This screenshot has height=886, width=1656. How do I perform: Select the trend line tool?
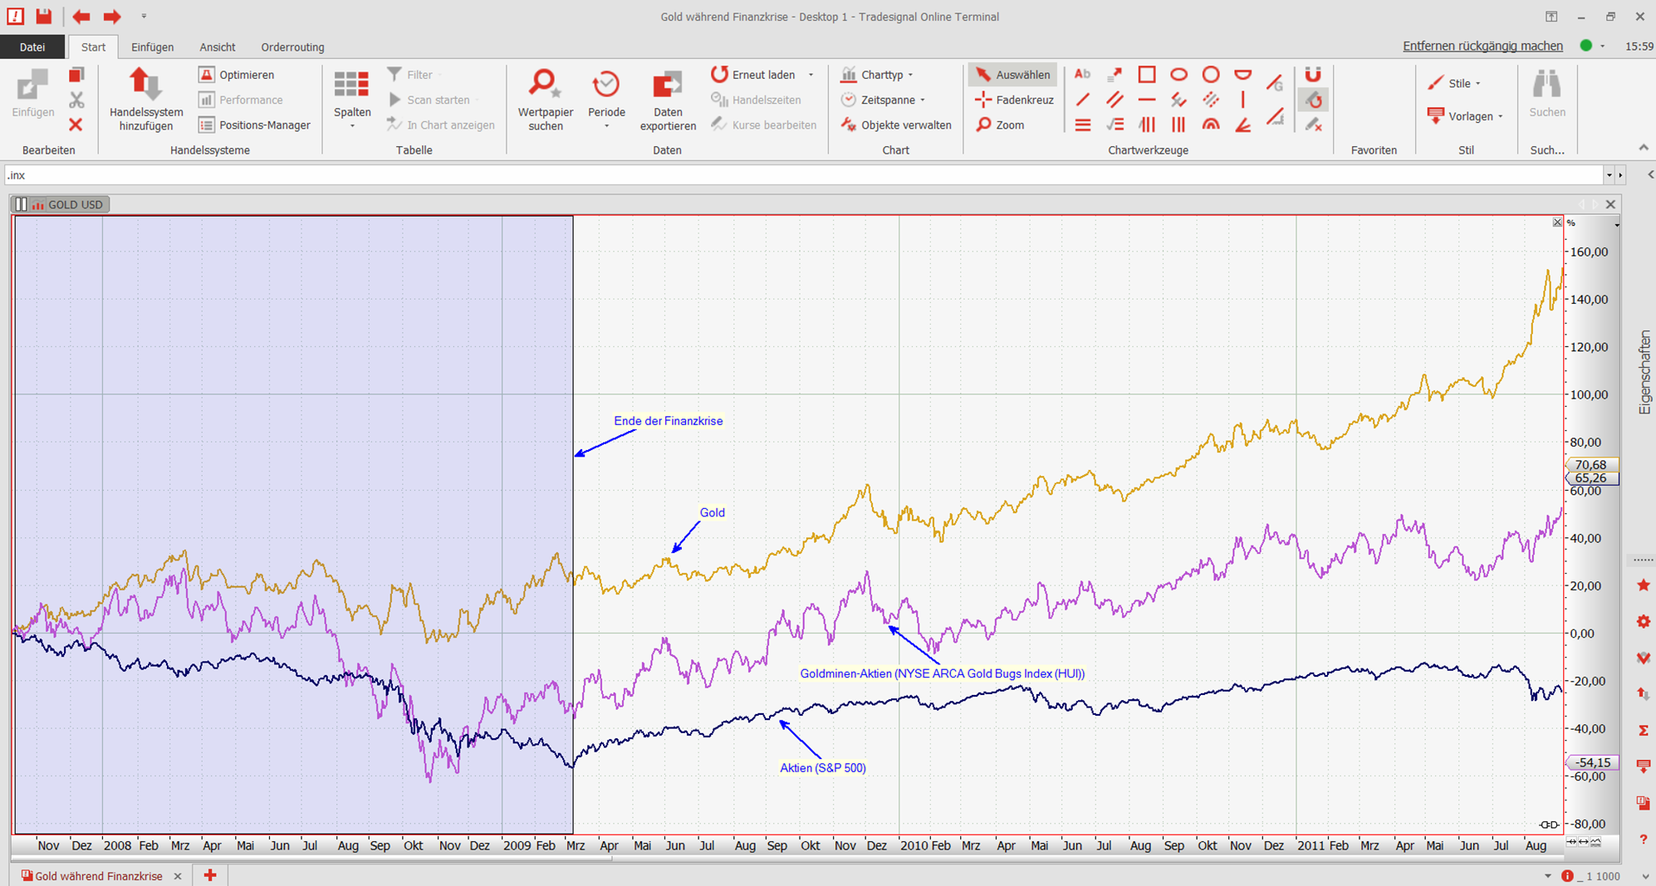tap(1082, 100)
